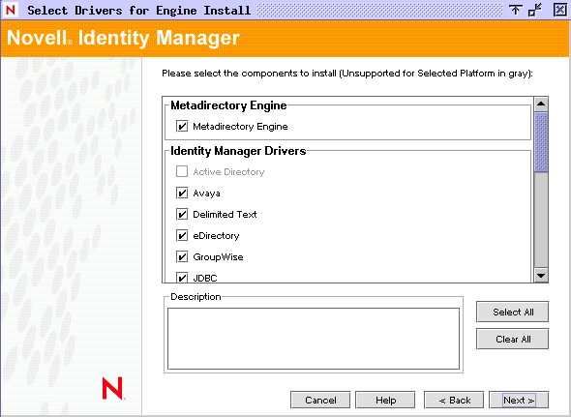Image resolution: width=571 pixels, height=417 pixels.
Task: Click the Select All button
Action: [x=512, y=313]
